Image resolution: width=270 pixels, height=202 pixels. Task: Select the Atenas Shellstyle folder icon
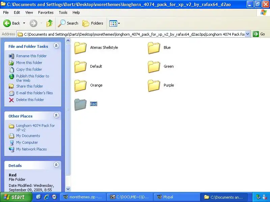coord(80,48)
